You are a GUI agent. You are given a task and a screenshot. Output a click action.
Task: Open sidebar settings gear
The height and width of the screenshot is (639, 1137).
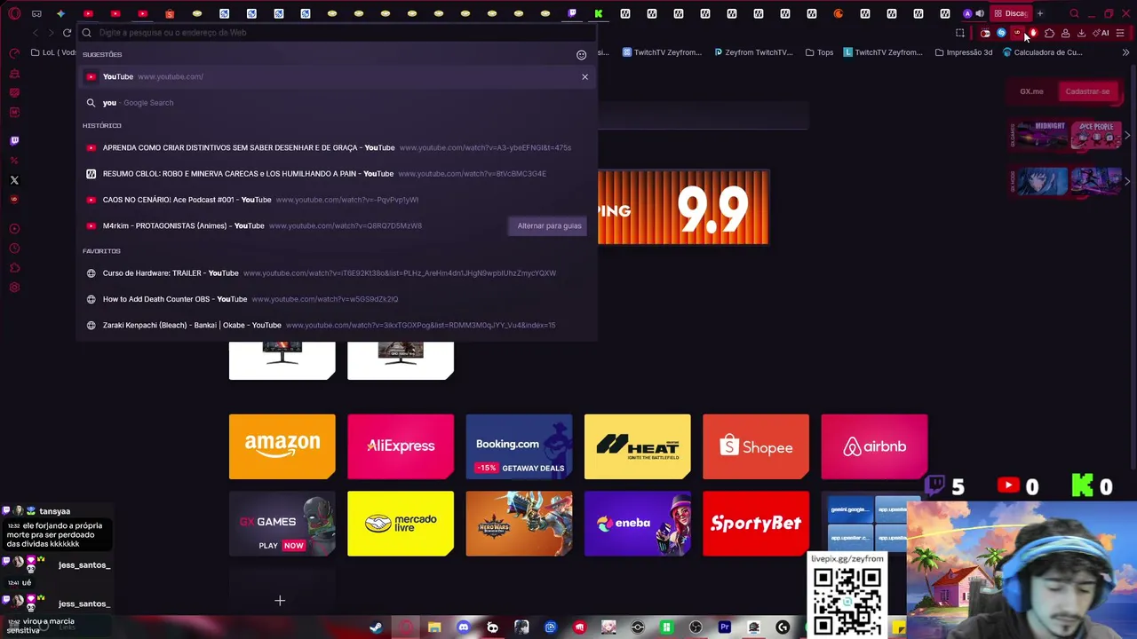pyautogui.click(x=14, y=288)
